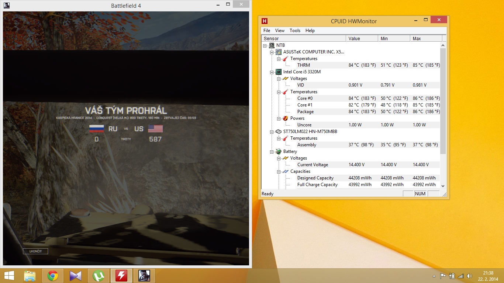Click the 'Ready' status bar text
Viewport: 504px width, 283px height.
[x=267, y=194]
